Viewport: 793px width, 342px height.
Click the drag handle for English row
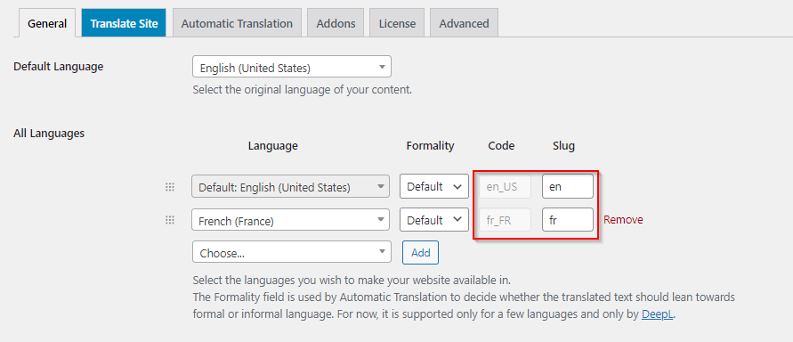click(x=170, y=187)
